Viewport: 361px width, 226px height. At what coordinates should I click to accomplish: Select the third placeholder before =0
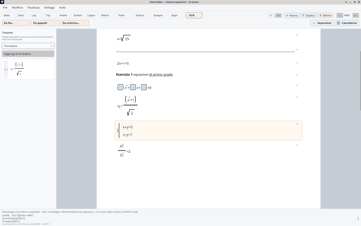click(144, 87)
